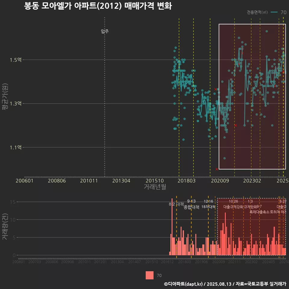Image resolution: width=289 pixels, height=289 pixels.
Task: Click the 15 label on volume y-axis
Action: 13,202
